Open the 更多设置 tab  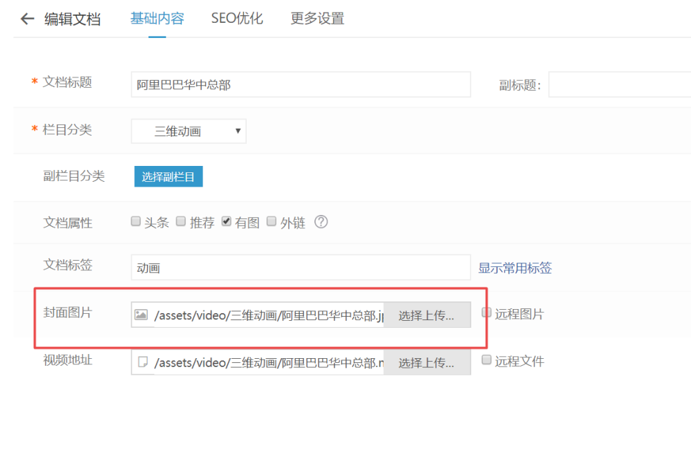click(317, 19)
